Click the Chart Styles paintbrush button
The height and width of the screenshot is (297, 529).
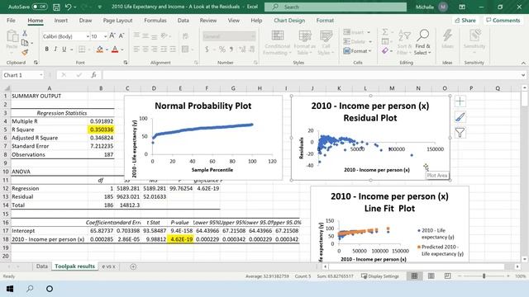tap(460, 117)
